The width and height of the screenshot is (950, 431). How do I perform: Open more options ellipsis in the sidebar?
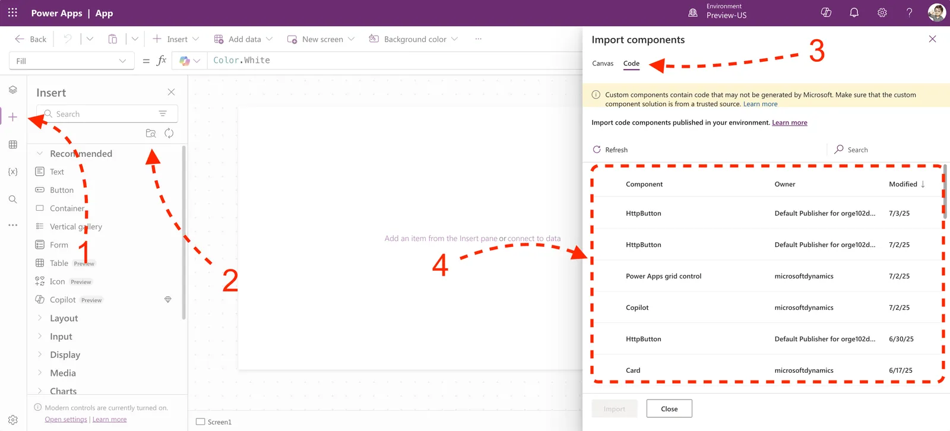[x=12, y=226]
